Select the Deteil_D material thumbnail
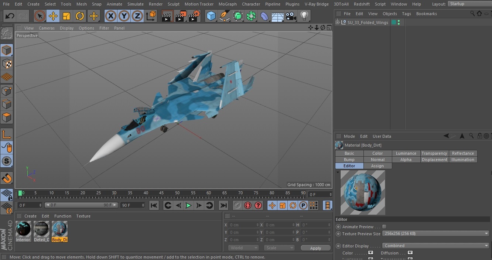 click(x=41, y=229)
